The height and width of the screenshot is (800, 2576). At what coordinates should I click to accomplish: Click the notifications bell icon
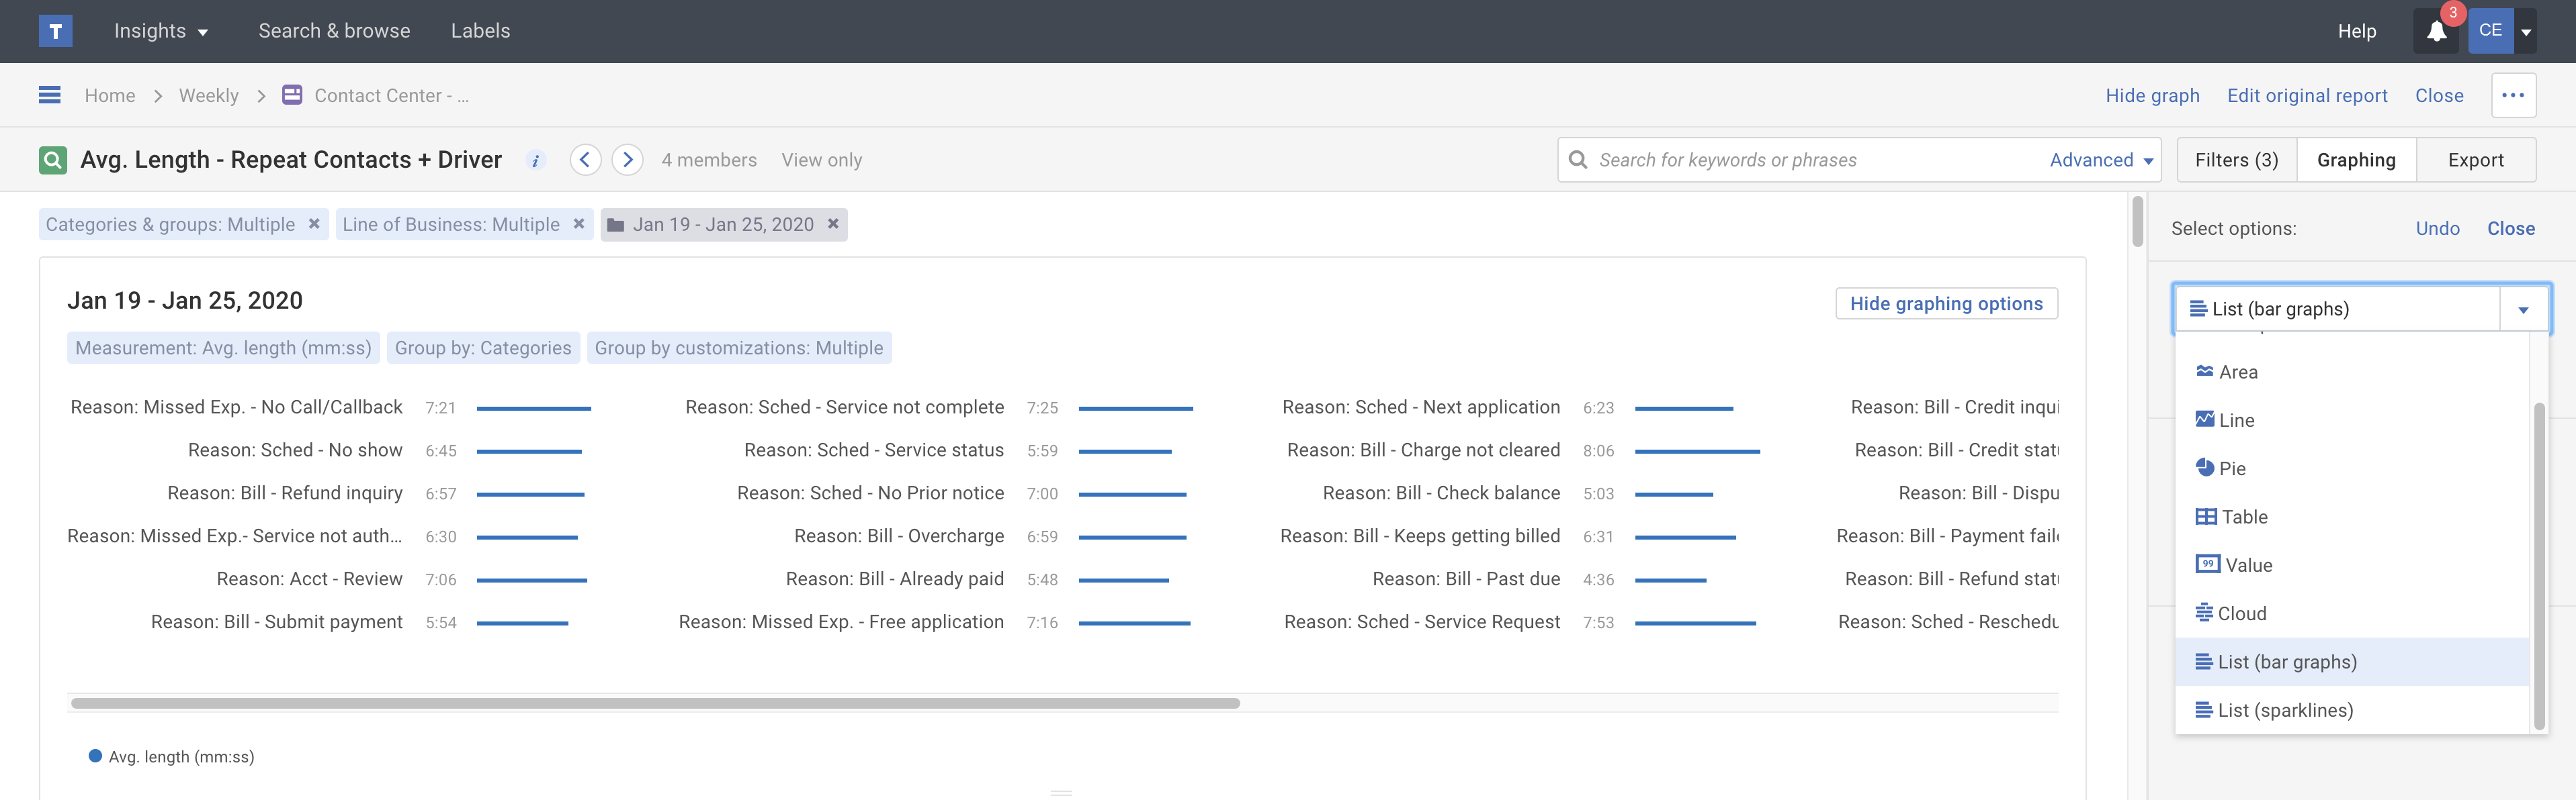(x=2436, y=31)
